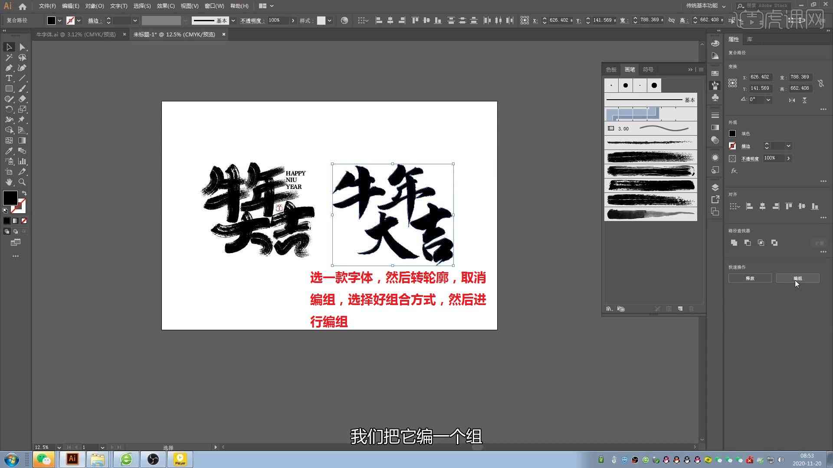Click 排放 button in quick actions
The image size is (833, 468).
[x=749, y=278]
